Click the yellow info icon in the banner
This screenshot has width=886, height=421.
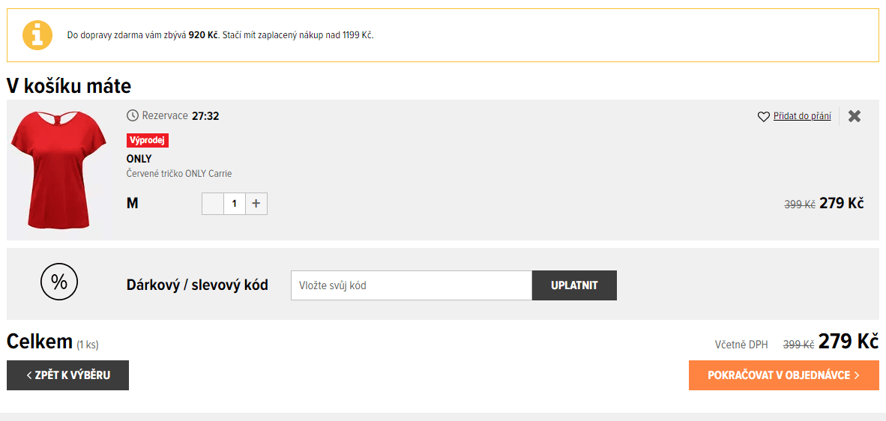point(37,34)
